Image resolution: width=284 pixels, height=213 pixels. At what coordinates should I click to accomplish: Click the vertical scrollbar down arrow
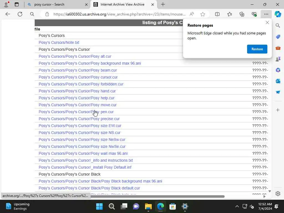pyautogui.click(x=270, y=191)
